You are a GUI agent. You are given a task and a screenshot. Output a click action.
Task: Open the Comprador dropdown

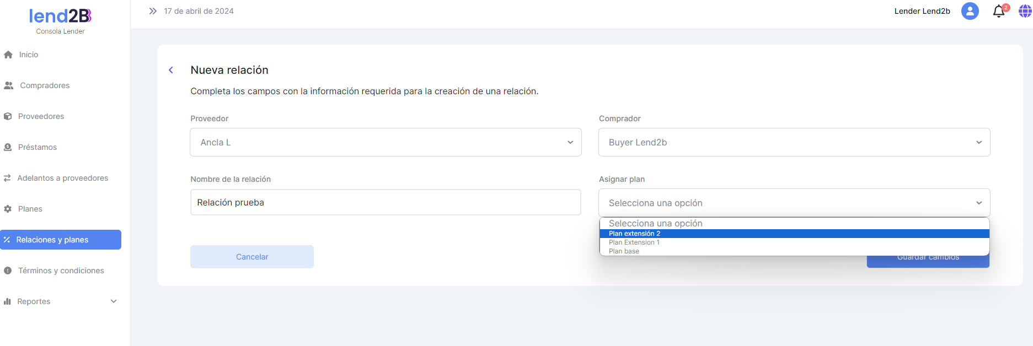coord(794,142)
